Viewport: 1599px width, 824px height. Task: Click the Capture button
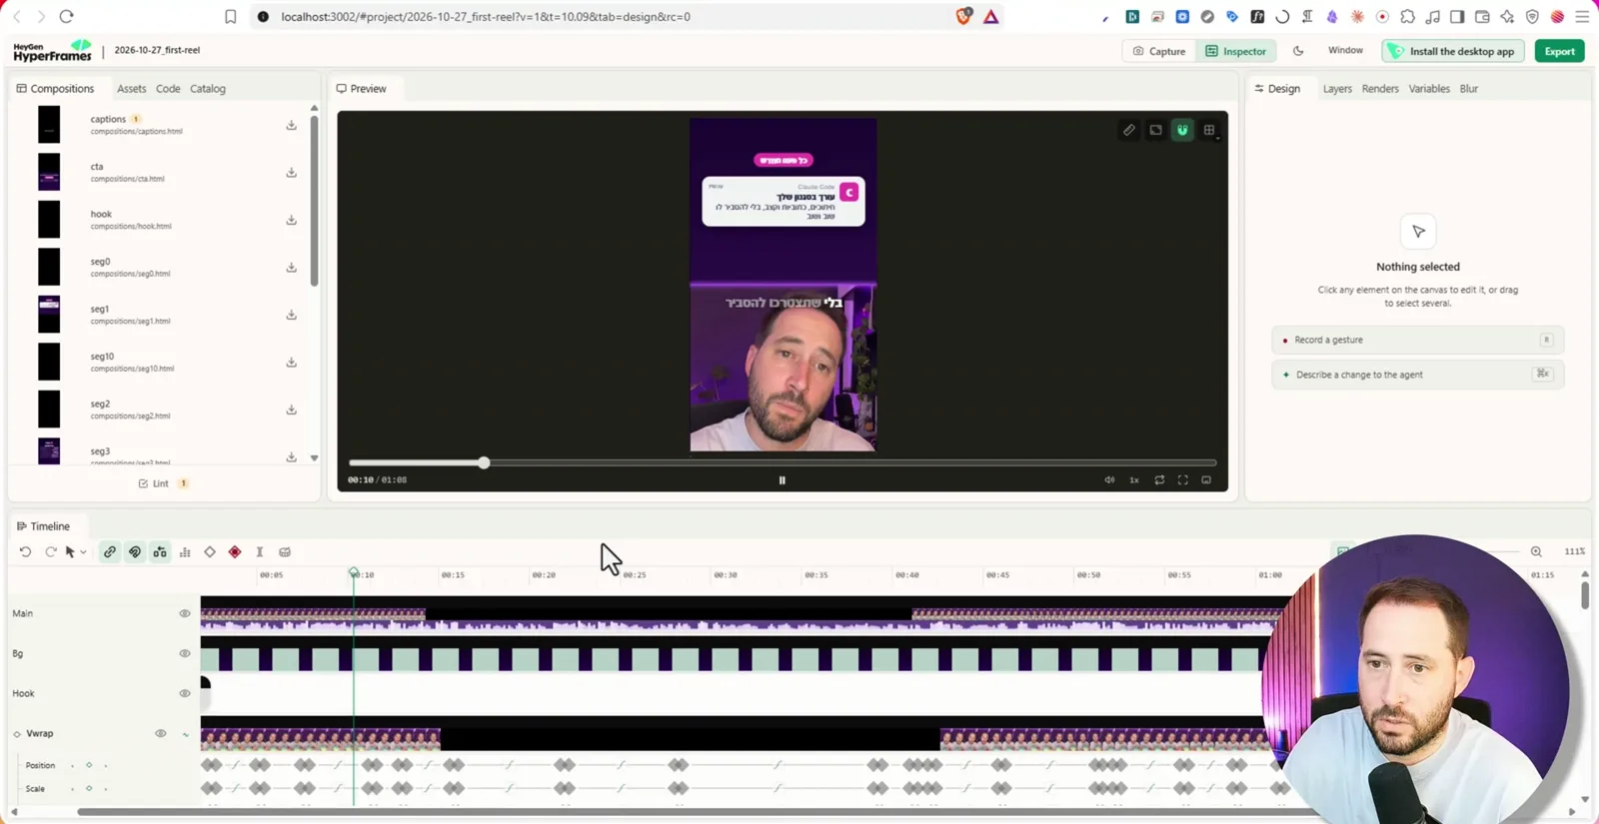[1159, 51]
